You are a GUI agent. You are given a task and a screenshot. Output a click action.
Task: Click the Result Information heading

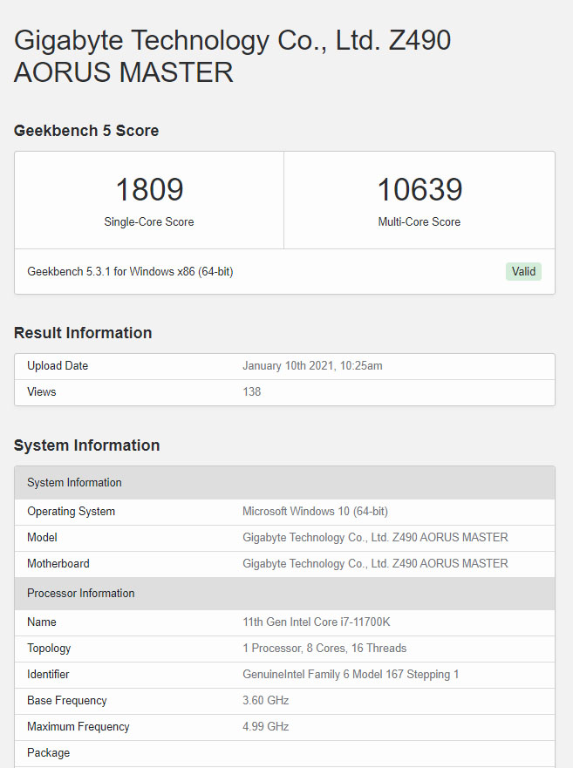click(x=83, y=333)
